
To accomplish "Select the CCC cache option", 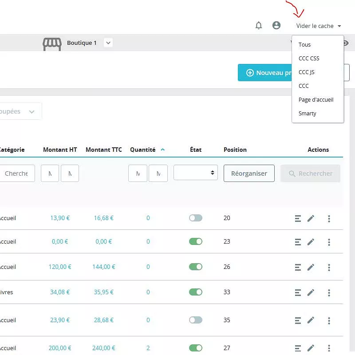I will tap(304, 86).
